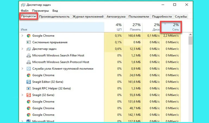The width and height of the screenshot is (209, 123).
Task: Sort by the Диск column header
Action: 152,27
